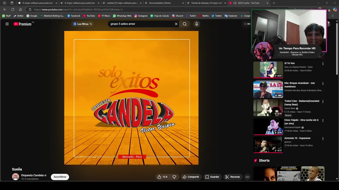Screen dimensions: 339x190
Task: Open the YouTube hamburger guide menu
Action: [7, 24]
